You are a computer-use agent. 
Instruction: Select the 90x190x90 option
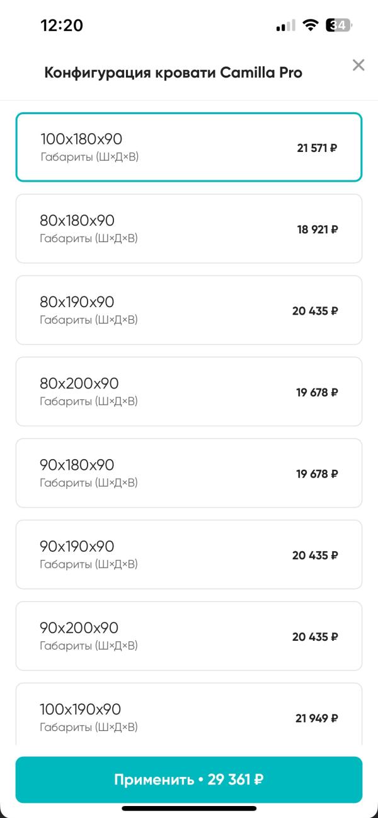[189, 554]
